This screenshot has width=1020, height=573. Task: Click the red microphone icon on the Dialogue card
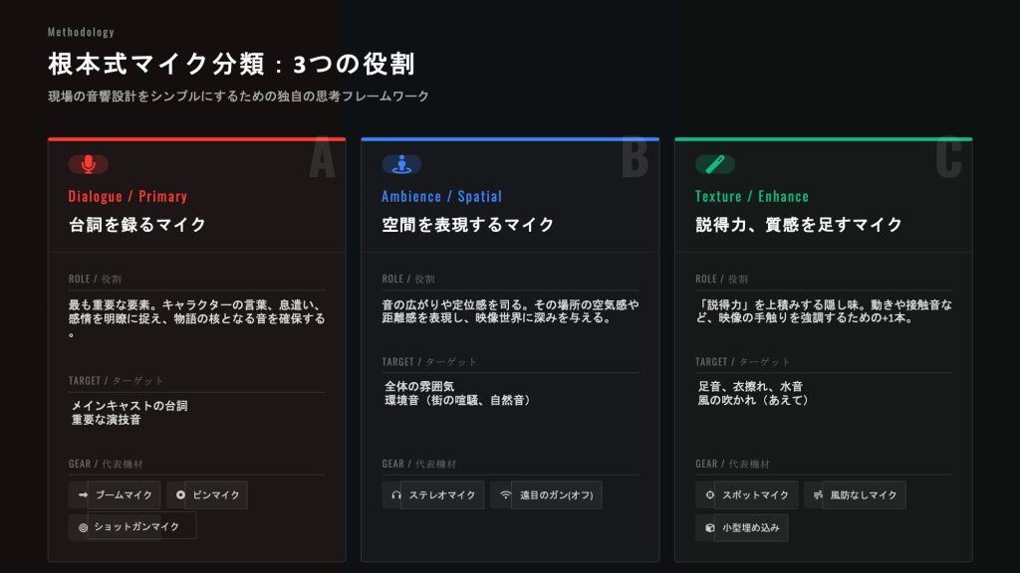[89, 164]
